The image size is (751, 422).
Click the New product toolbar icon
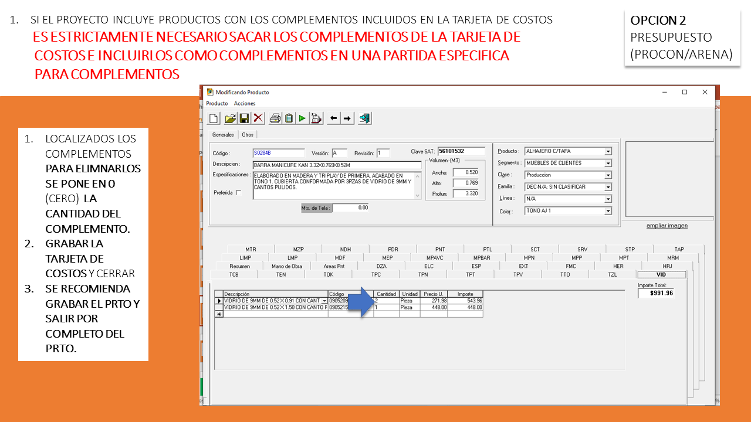tap(214, 118)
